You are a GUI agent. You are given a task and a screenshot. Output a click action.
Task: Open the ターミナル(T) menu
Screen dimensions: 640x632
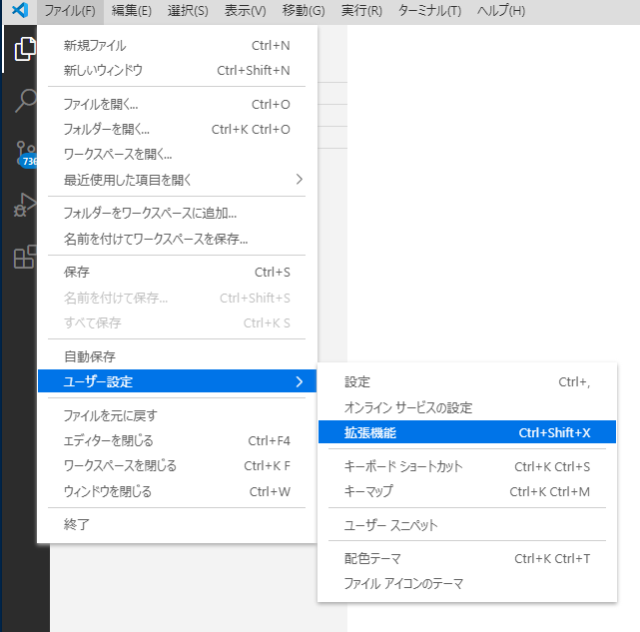point(429,11)
